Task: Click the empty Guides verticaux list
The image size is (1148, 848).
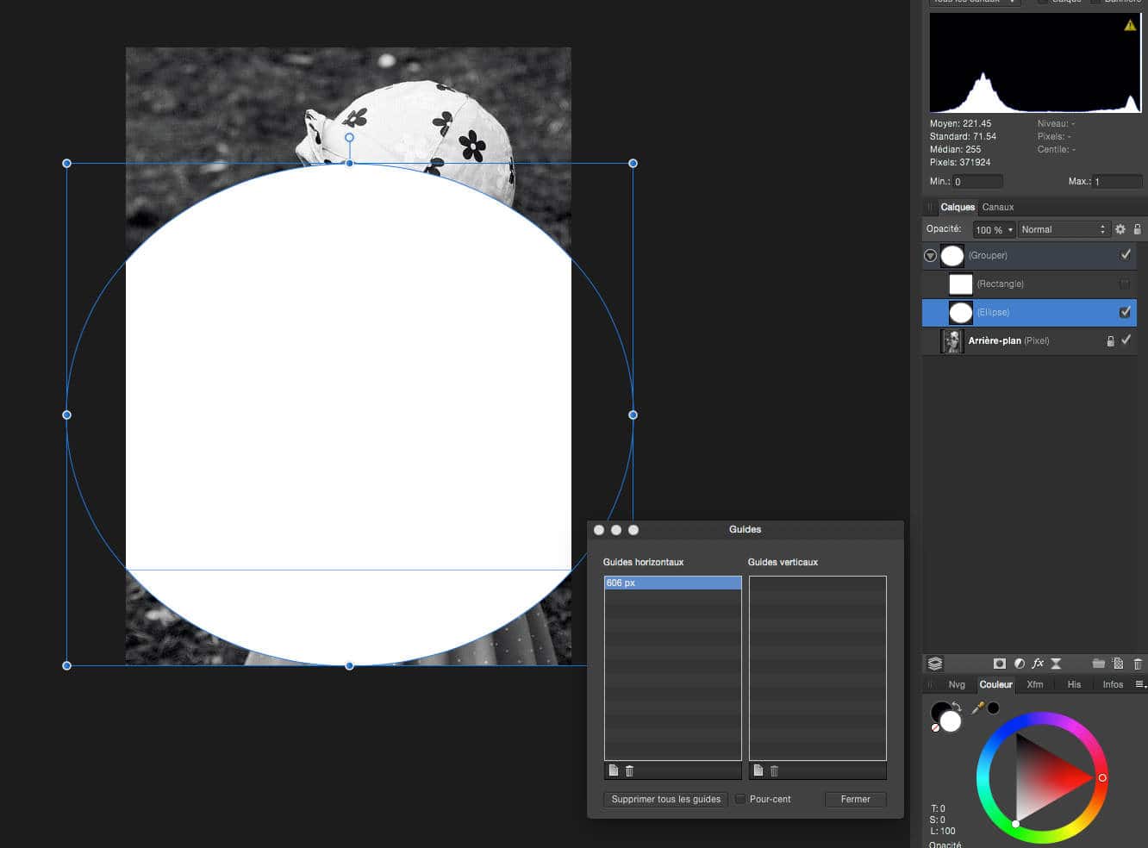Action: 818,668
